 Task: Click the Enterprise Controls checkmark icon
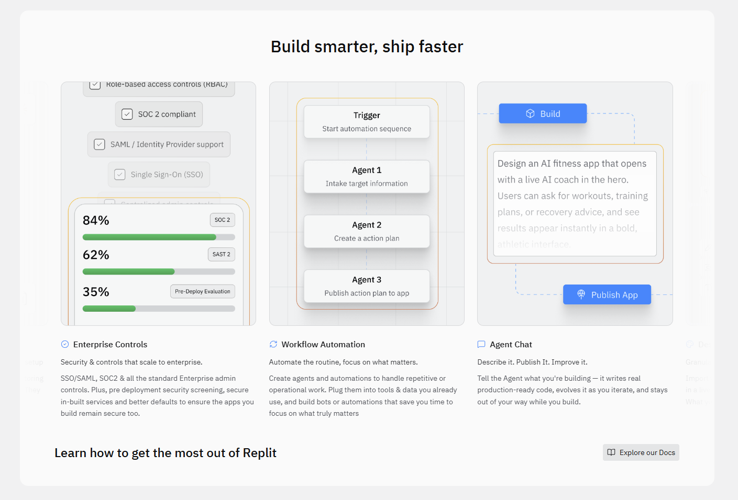pos(65,344)
